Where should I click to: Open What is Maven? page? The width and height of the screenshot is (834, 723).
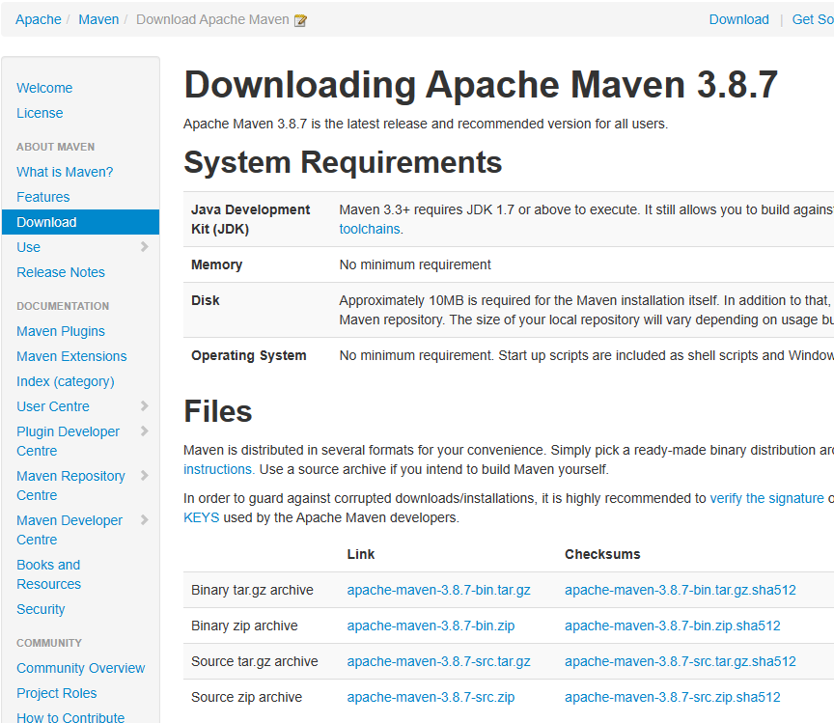pyautogui.click(x=65, y=172)
